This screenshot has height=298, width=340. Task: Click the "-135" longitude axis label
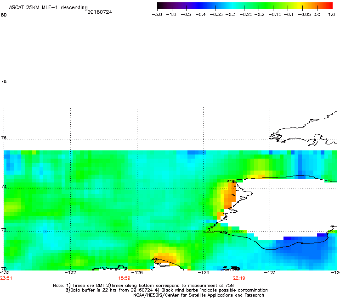[5, 272]
